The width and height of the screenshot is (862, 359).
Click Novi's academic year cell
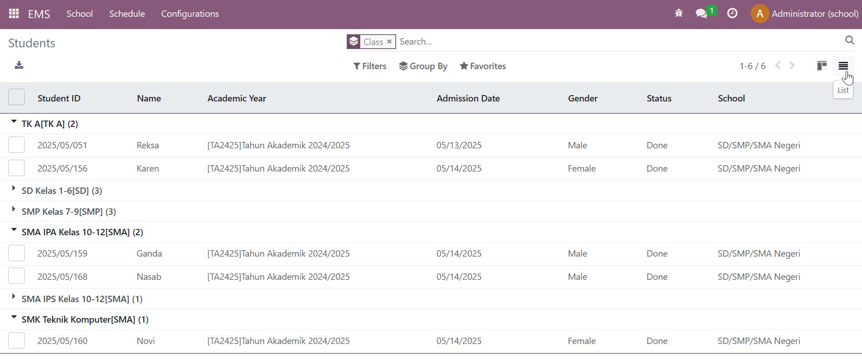[278, 341]
